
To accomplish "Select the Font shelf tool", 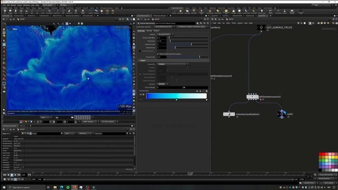I will click(76, 11).
